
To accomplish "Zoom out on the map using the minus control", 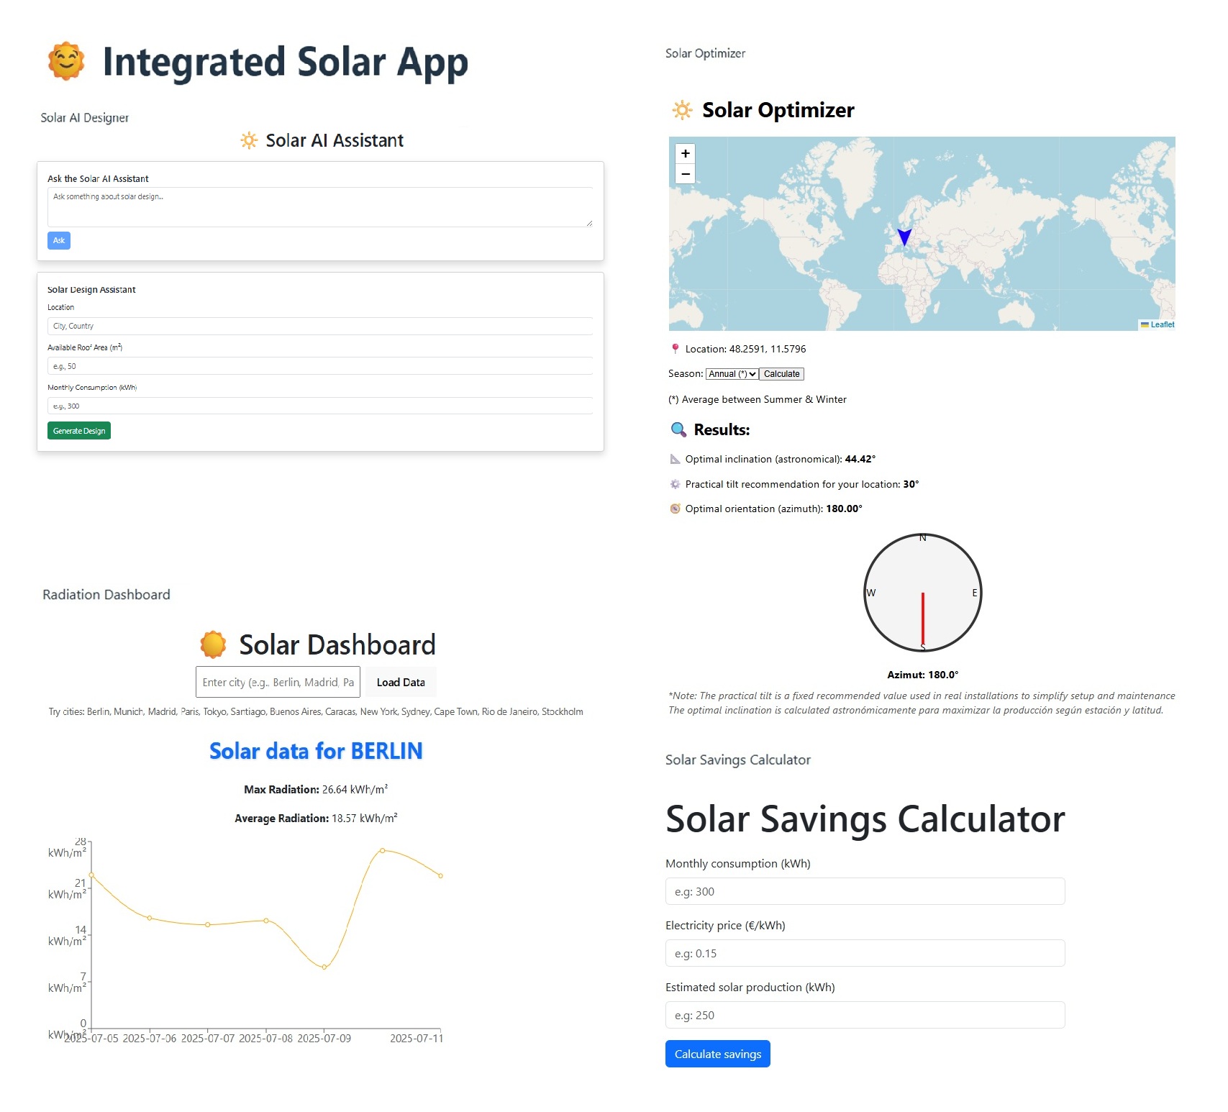I will tap(685, 173).
